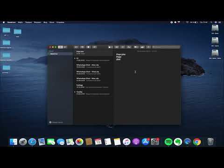Image resolution: width=224 pixels, height=168 pixels.
Task: Toggle the folders sidebar button
Action: click(x=76, y=47)
